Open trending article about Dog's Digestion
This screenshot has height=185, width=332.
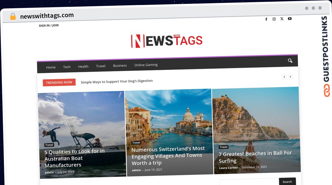[x=117, y=81]
